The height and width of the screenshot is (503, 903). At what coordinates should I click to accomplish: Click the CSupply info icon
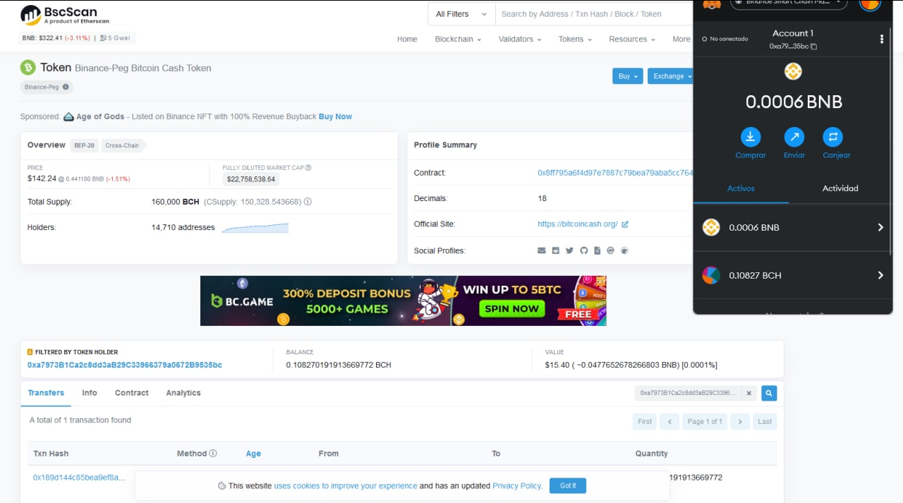click(x=308, y=202)
